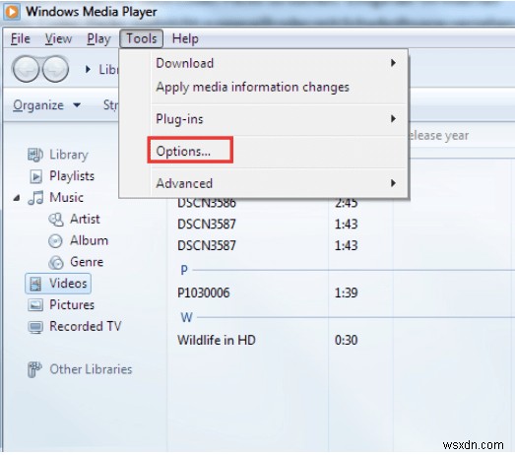The height and width of the screenshot is (455, 515).
Task: Click the Videos film icon
Action: [35, 284]
